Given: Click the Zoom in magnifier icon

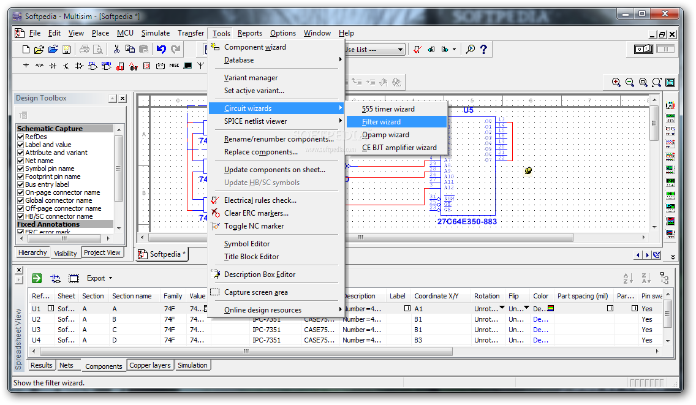Looking at the screenshot, I should pos(616,82).
